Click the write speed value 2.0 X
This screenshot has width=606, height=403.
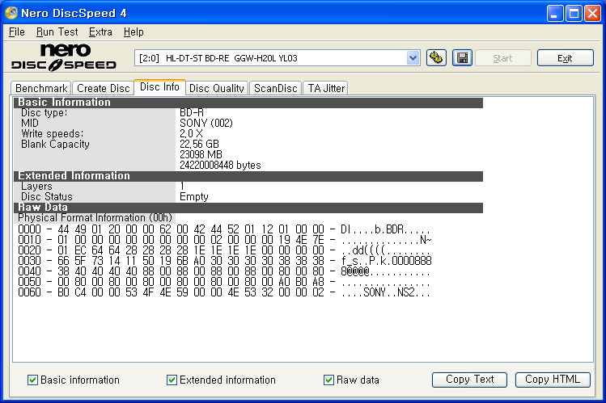pyautogui.click(x=191, y=133)
